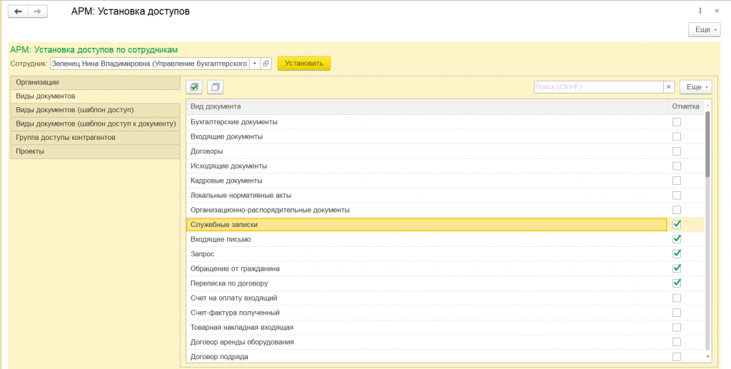731x369 pixels.
Task: Select the Исходящие документы row
Action: [x=445, y=166]
